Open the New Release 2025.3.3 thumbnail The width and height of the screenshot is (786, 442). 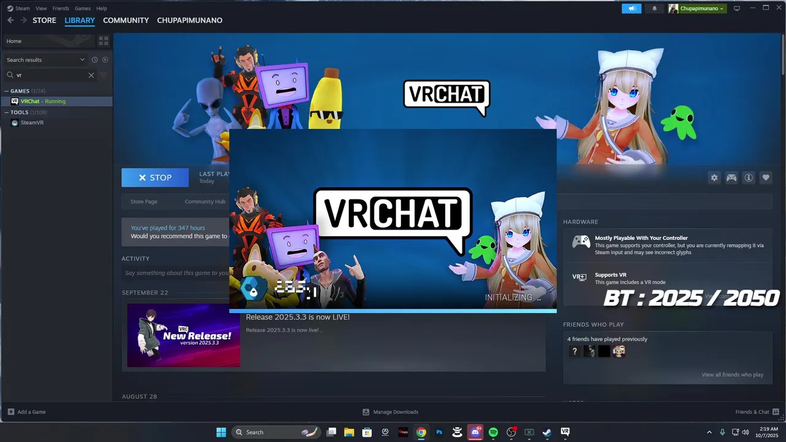[x=184, y=335]
